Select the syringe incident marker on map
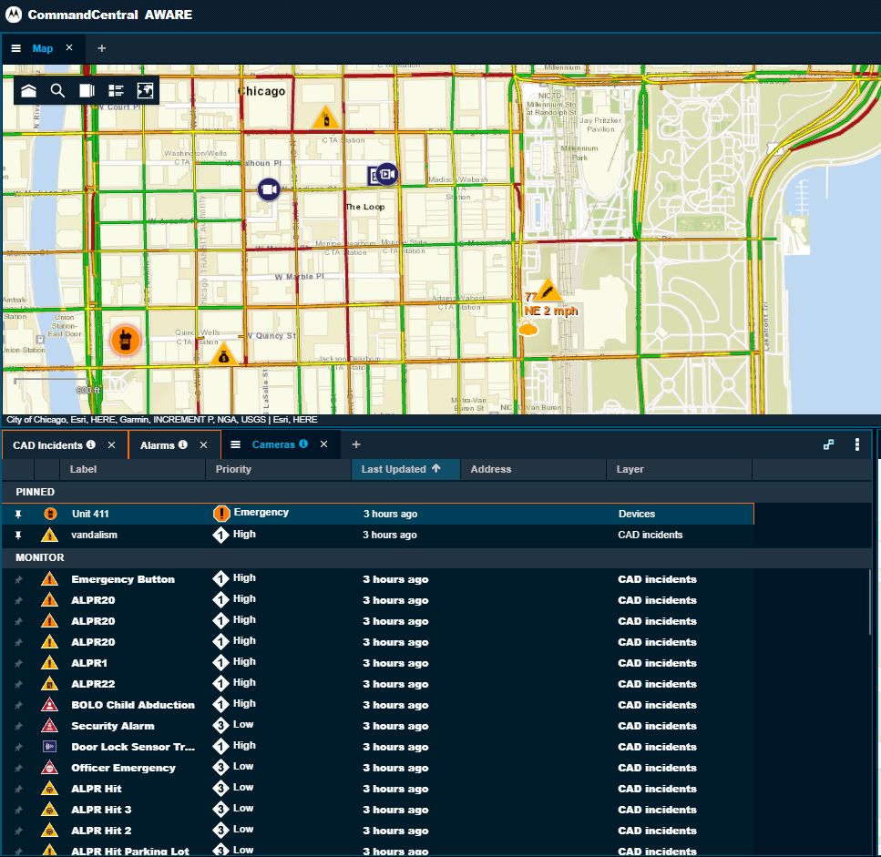The image size is (881, 857). pyautogui.click(x=548, y=291)
